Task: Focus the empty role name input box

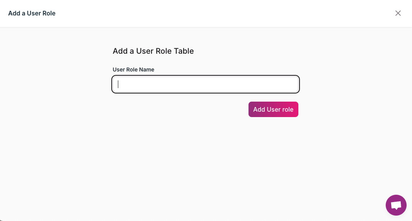Action: pos(205,84)
